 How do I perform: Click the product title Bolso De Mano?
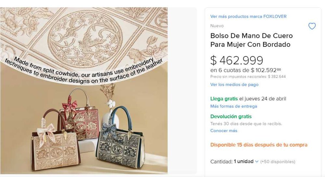[x=252, y=40]
